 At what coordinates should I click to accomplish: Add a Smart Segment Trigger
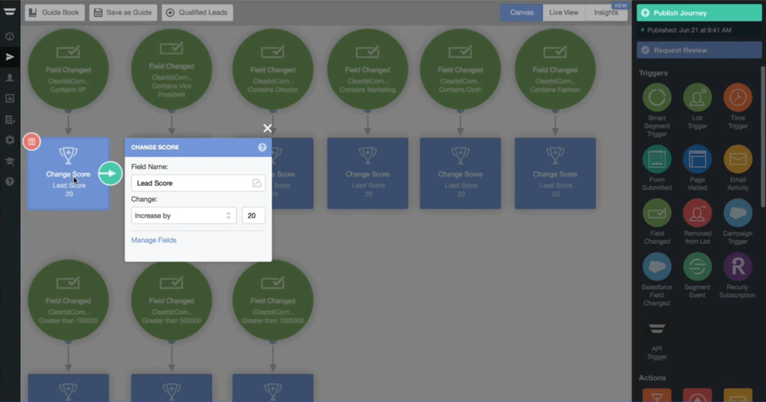657,97
